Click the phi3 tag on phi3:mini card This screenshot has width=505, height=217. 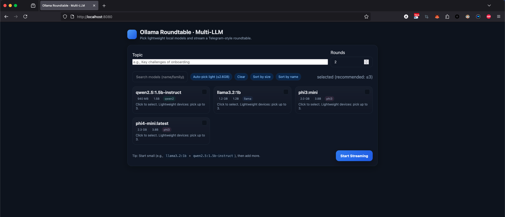(329, 99)
